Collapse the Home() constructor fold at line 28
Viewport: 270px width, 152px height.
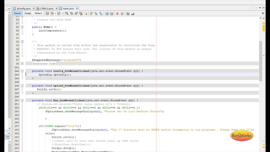pos(22,27)
